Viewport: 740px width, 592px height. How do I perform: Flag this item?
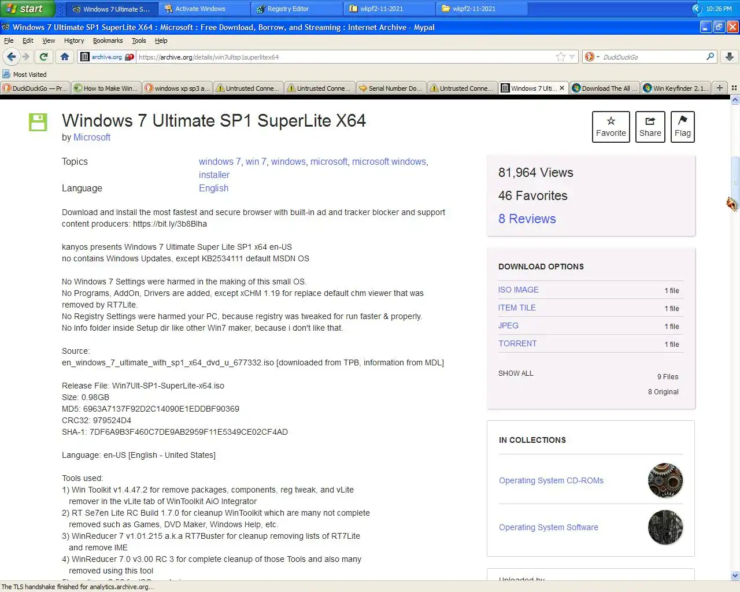(x=683, y=127)
